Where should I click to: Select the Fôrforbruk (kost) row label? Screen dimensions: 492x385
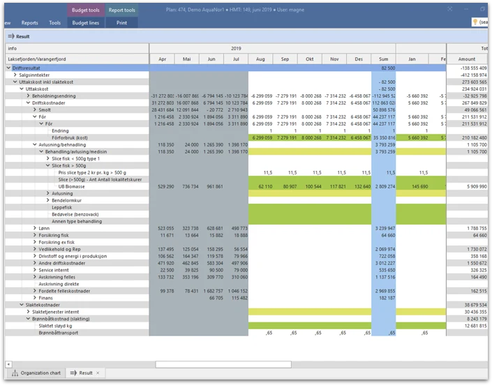pyautogui.click(x=70, y=137)
